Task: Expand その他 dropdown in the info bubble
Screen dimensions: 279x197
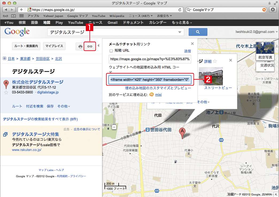Action: [x=203, y=102]
